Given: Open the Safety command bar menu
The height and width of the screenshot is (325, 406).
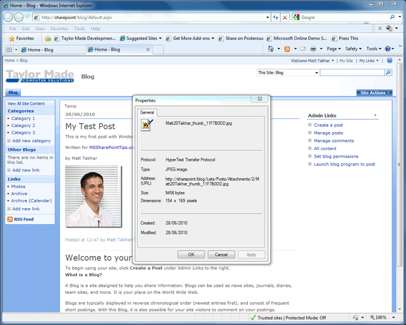Looking at the screenshot, I should coord(353,49).
